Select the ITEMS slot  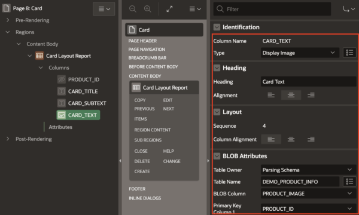tap(141, 119)
